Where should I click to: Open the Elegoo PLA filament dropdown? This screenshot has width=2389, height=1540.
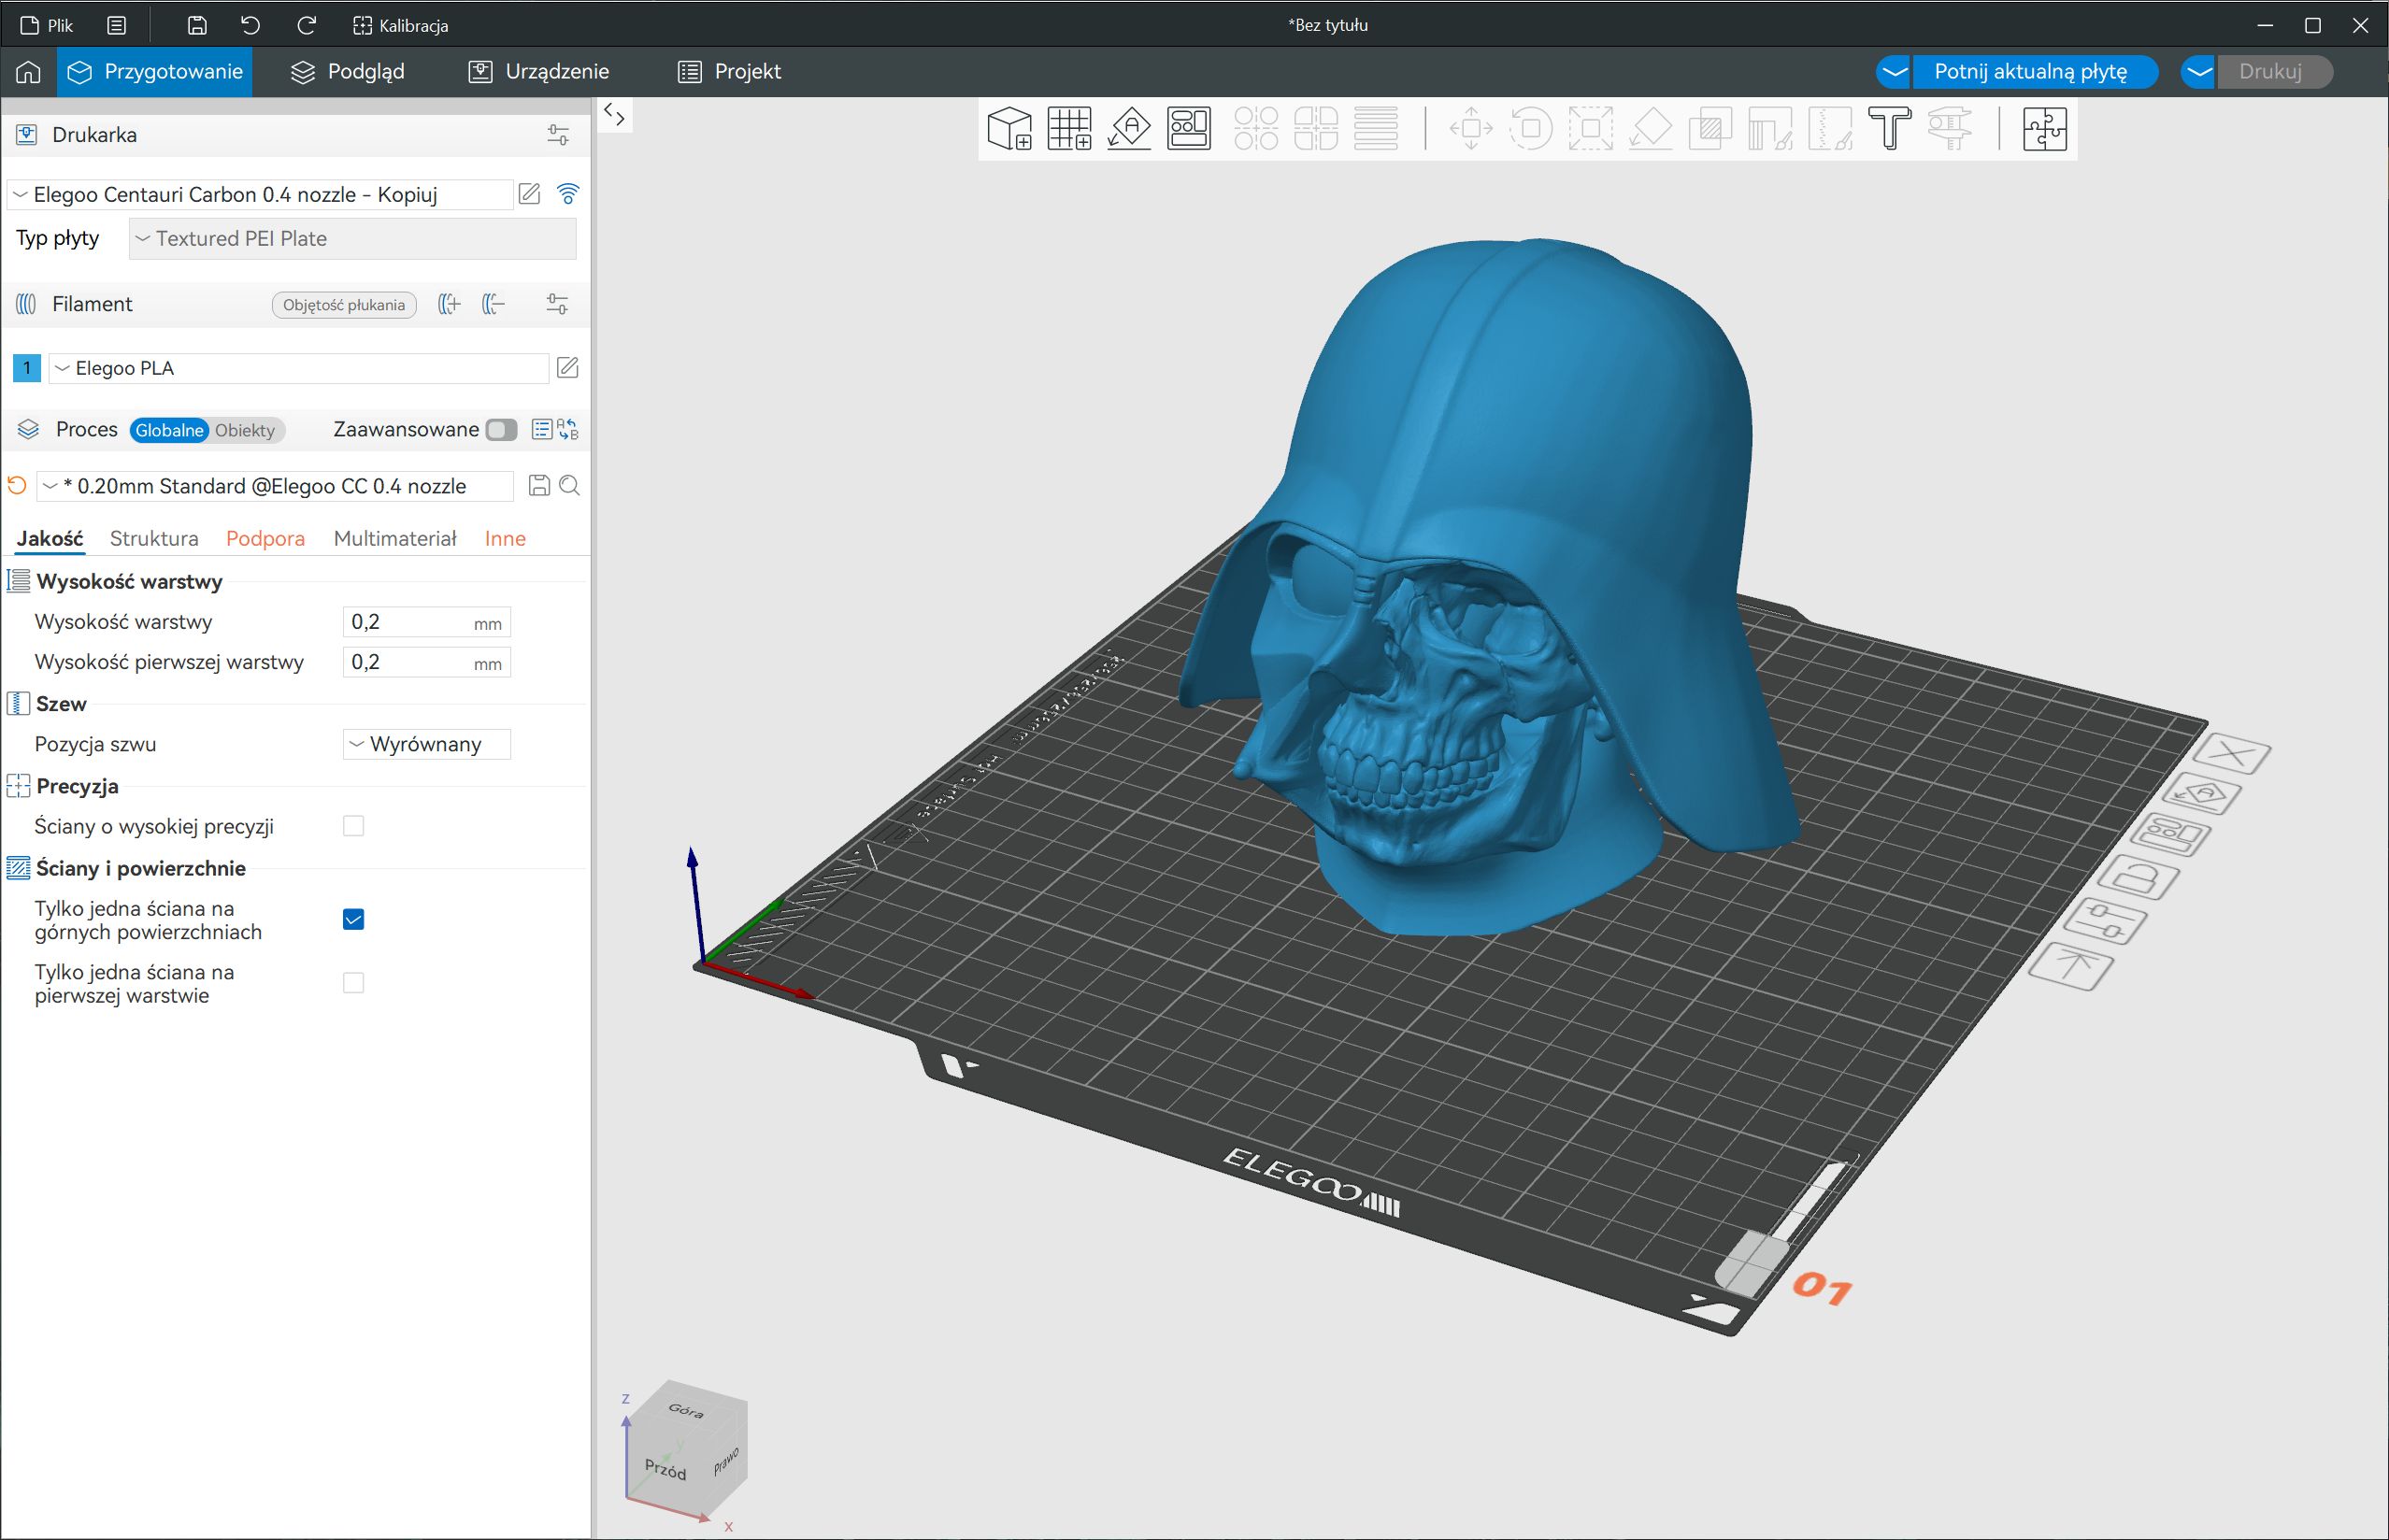(299, 368)
